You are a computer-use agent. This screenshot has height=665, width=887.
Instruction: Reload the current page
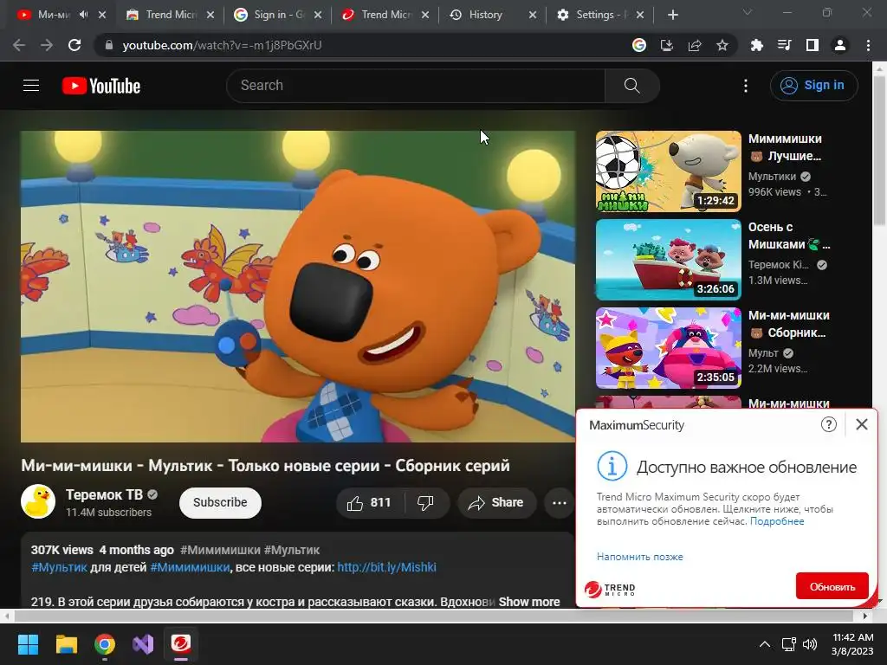click(74, 45)
